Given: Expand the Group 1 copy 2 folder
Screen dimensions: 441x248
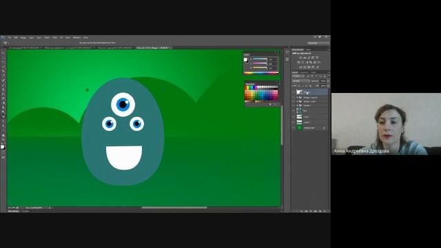Looking at the screenshot, I should [297, 98].
